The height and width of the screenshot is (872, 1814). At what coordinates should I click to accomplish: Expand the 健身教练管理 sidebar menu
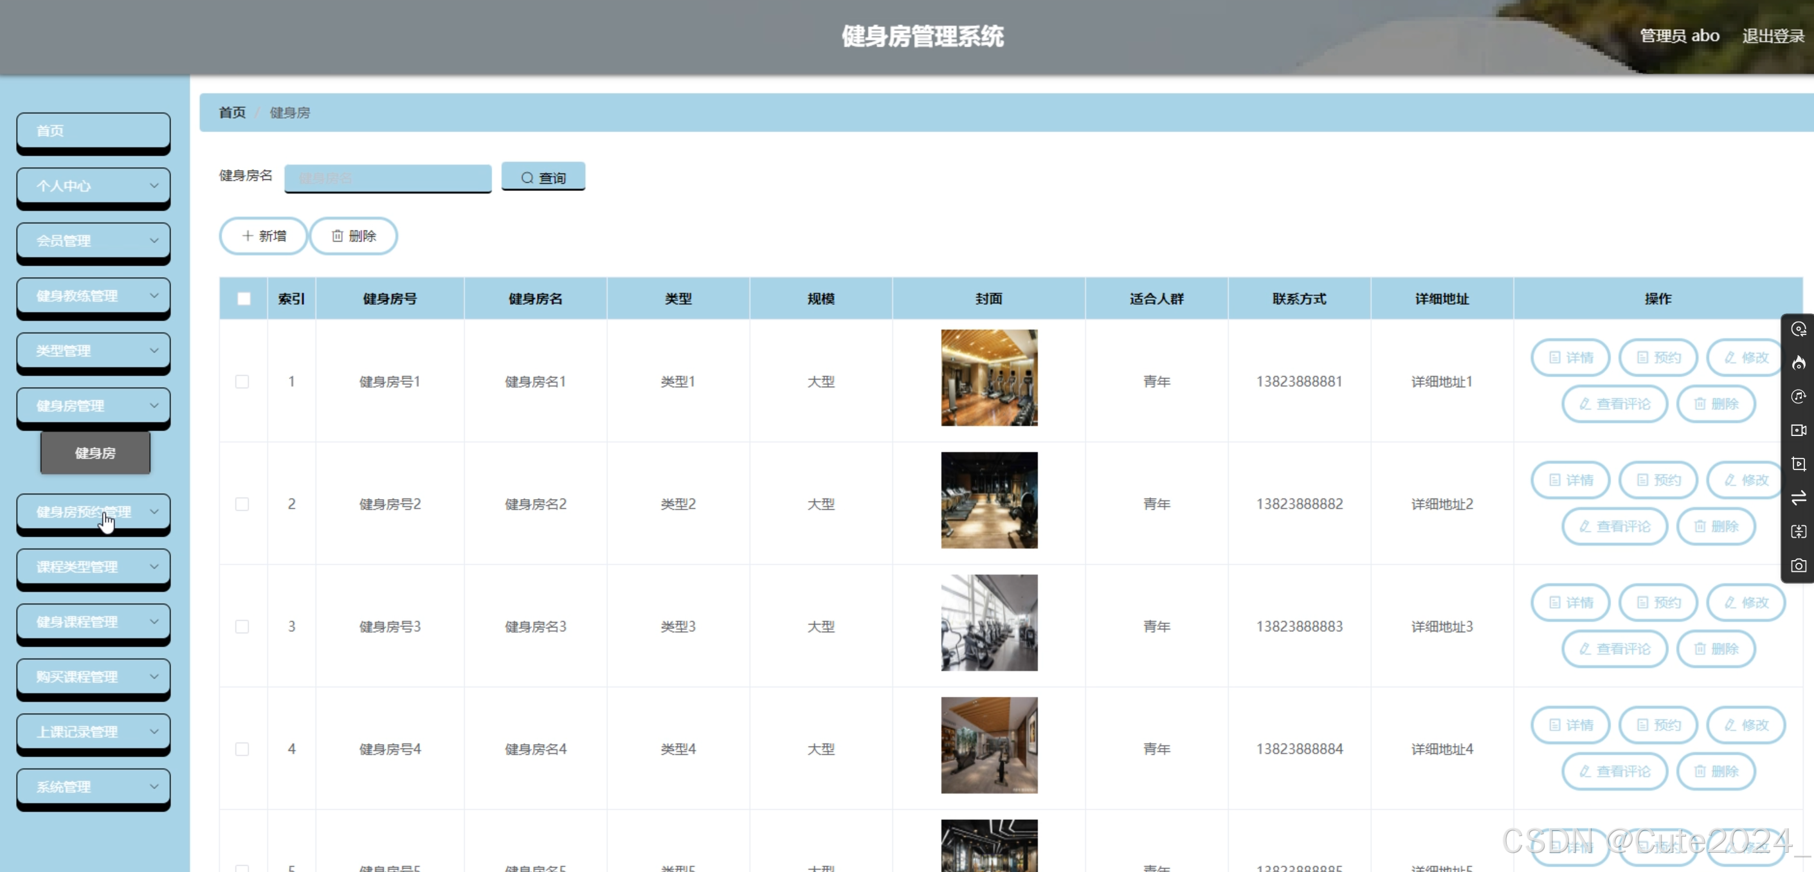point(93,295)
